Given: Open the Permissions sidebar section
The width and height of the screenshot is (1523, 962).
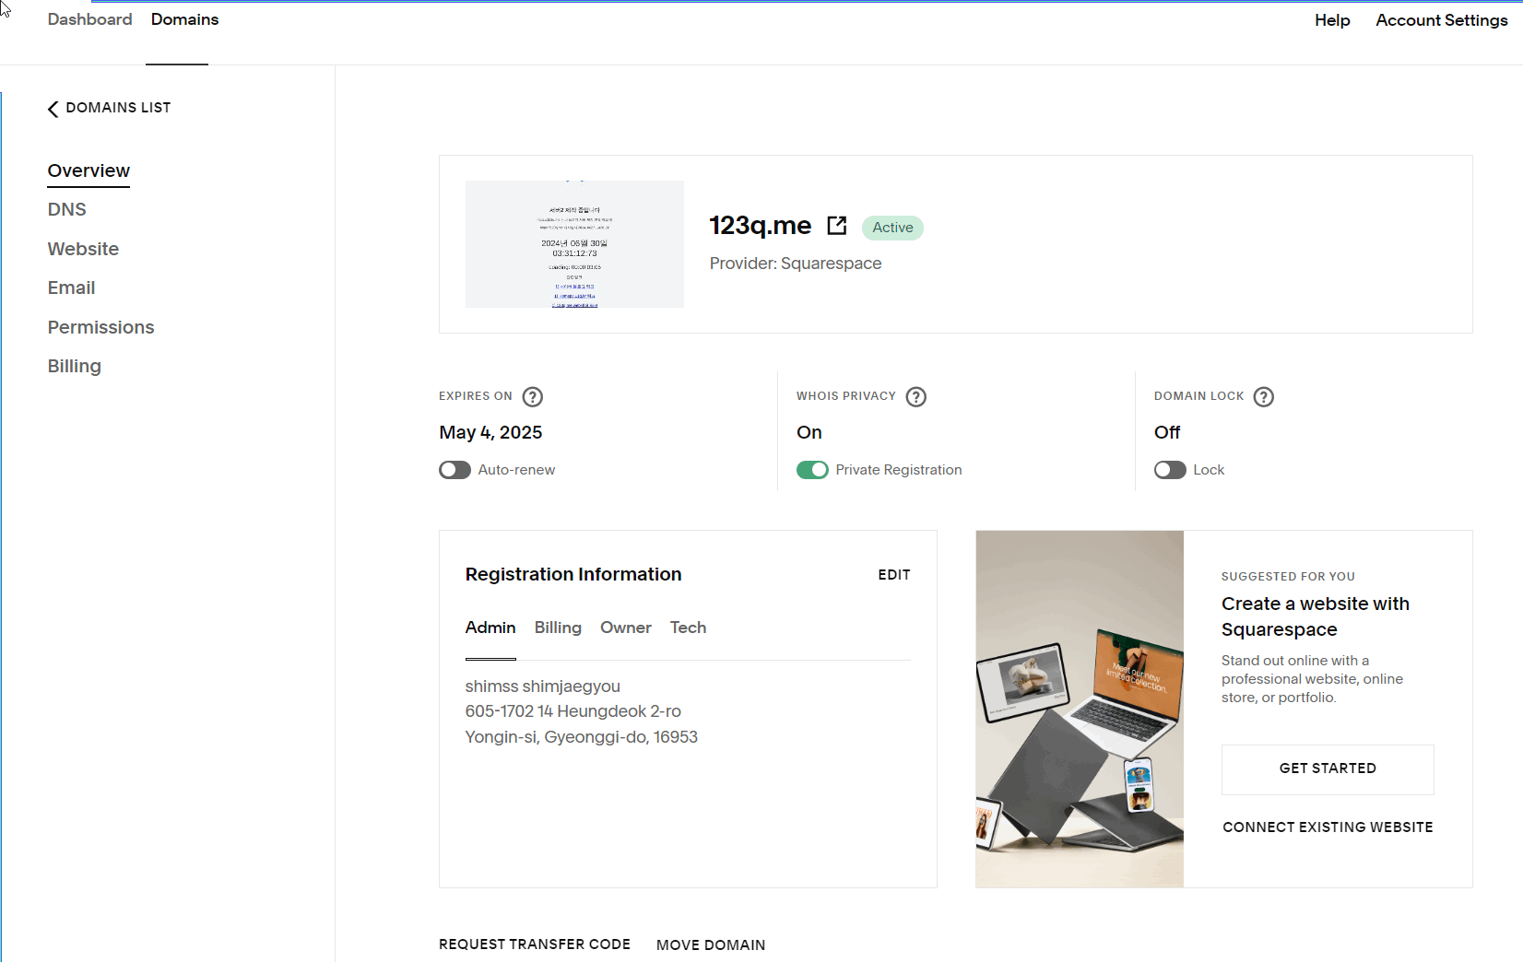Looking at the screenshot, I should (x=101, y=327).
